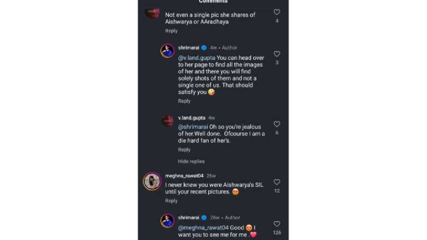Tap the @shrimarai mention in v.land.gupta's reply
Image resolution: width=427 pixels, height=240 pixels.
193,127
